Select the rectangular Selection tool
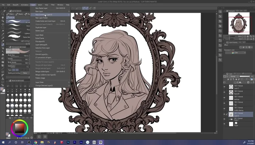 tap(3, 27)
